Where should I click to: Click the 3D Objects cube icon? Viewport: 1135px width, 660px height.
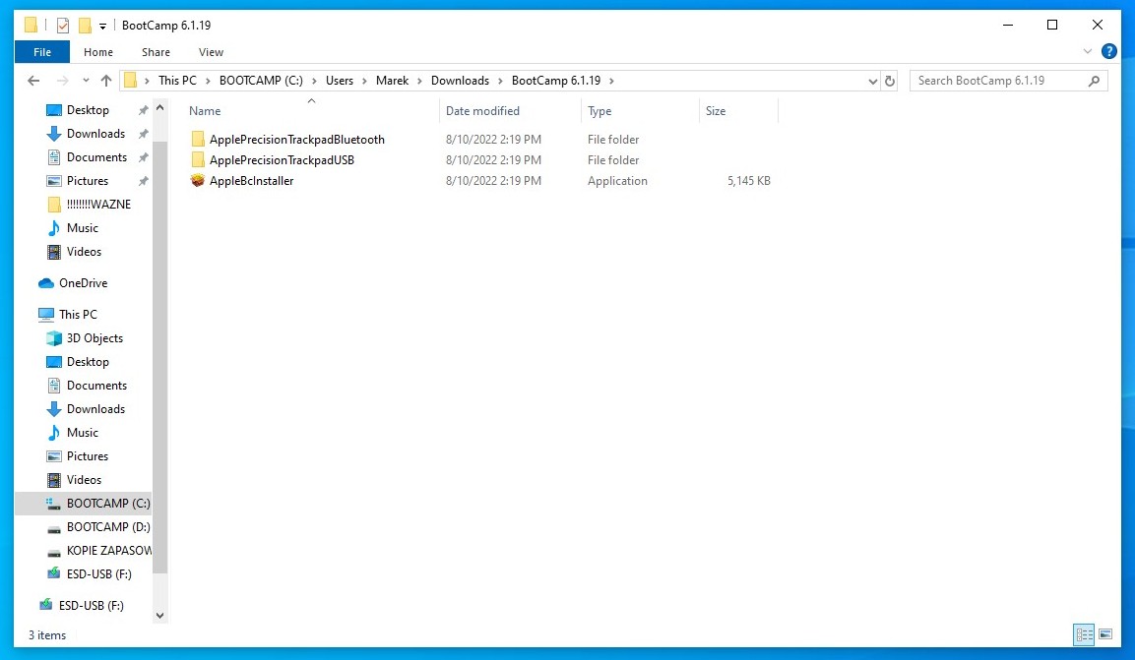[53, 338]
